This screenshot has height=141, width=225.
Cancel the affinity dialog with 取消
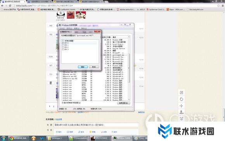[x=94, y=67]
